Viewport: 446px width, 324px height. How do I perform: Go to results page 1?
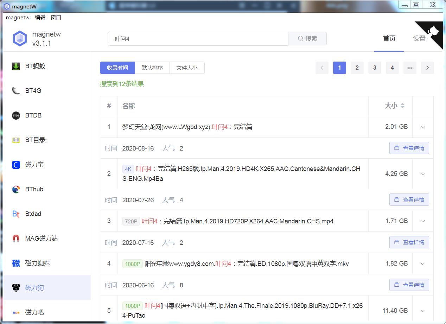(339, 68)
